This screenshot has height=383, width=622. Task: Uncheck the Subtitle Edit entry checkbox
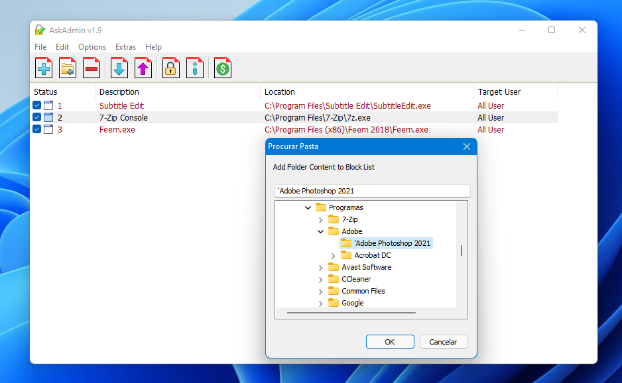click(x=37, y=105)
